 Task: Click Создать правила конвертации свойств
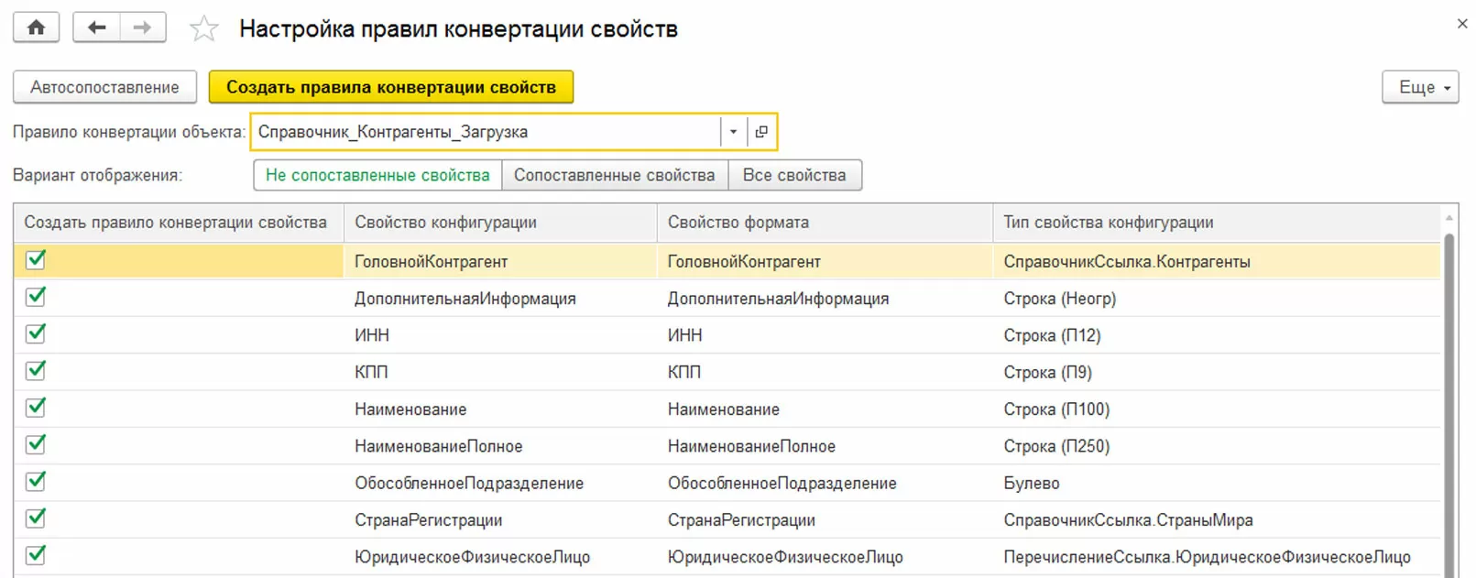point(390,87)
